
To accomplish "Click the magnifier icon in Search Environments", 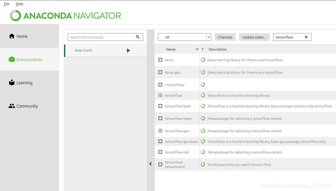I will pyautogui.click(x=138, y=37).
